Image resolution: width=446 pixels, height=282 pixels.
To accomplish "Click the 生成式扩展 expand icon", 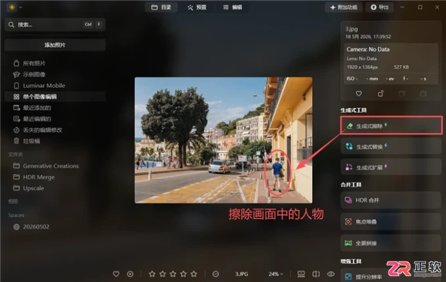I will [x=349, y=167].
